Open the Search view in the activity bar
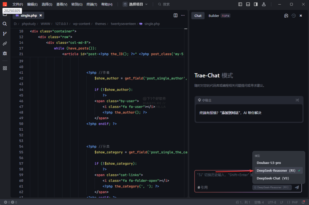 (x=5, y=24)
